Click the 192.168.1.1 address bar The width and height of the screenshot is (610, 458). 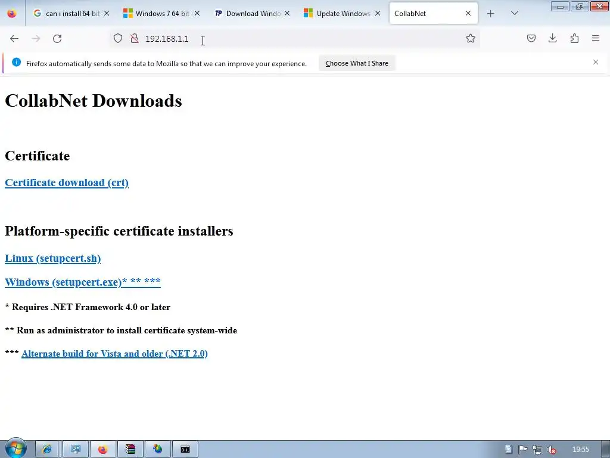coord(295,39)
